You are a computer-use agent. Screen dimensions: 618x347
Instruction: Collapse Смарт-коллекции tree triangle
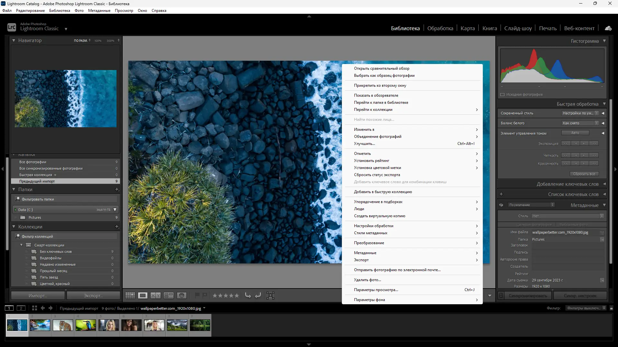coord(22,245)
